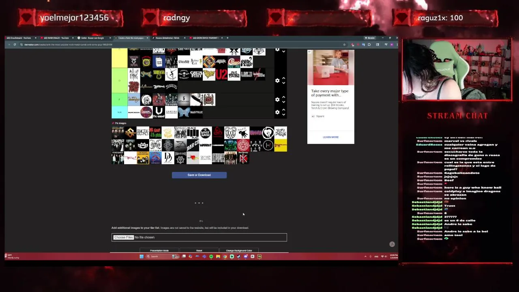Open Presentation Mode
Screen dimensions: 519x292
[x=159, y=251]
